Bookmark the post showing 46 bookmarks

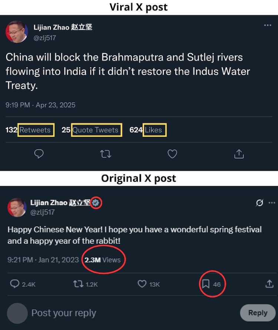206,284
